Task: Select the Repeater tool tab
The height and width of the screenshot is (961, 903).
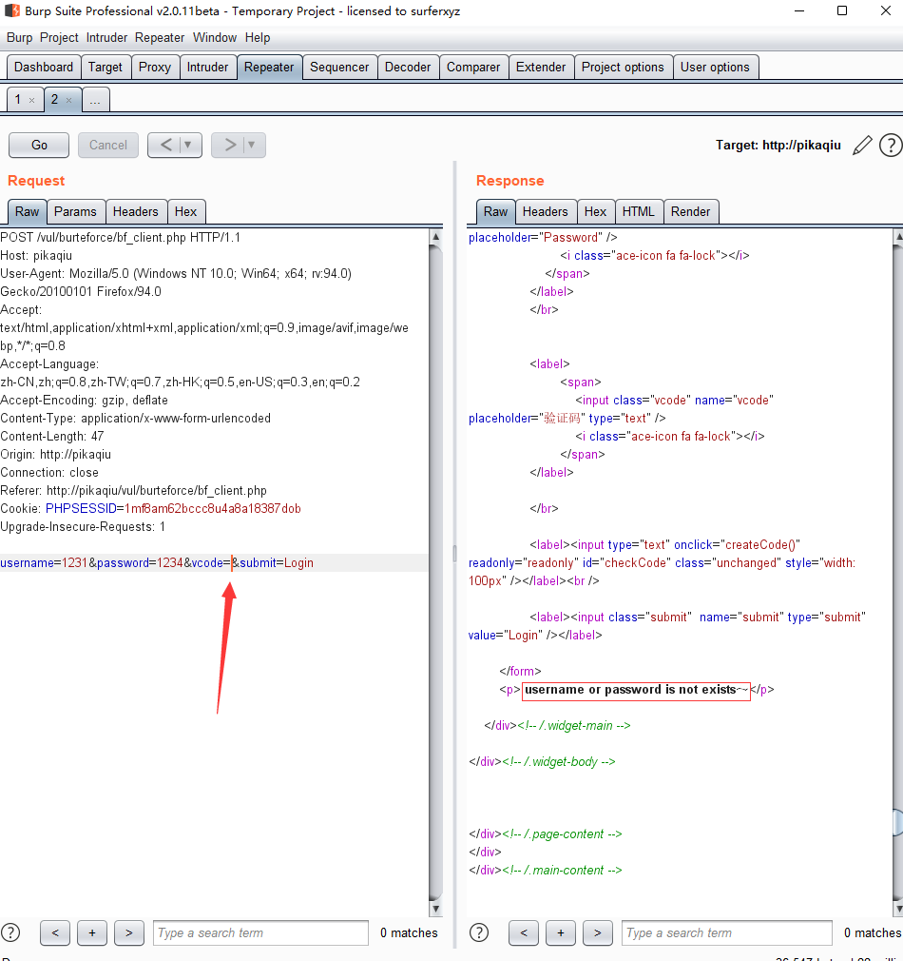Action: point(269,67)
